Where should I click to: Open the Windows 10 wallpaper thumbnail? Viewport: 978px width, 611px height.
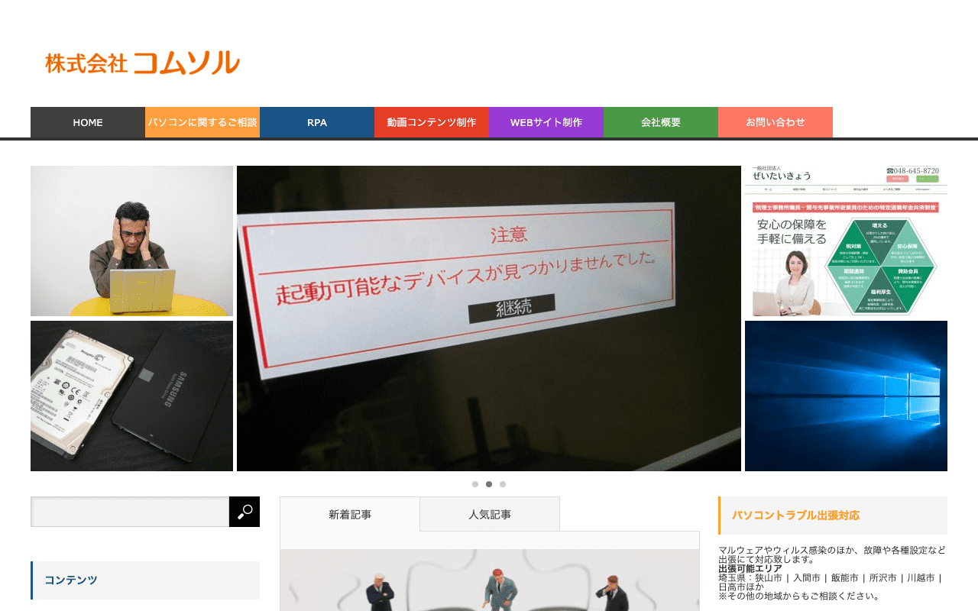point(846,396)
